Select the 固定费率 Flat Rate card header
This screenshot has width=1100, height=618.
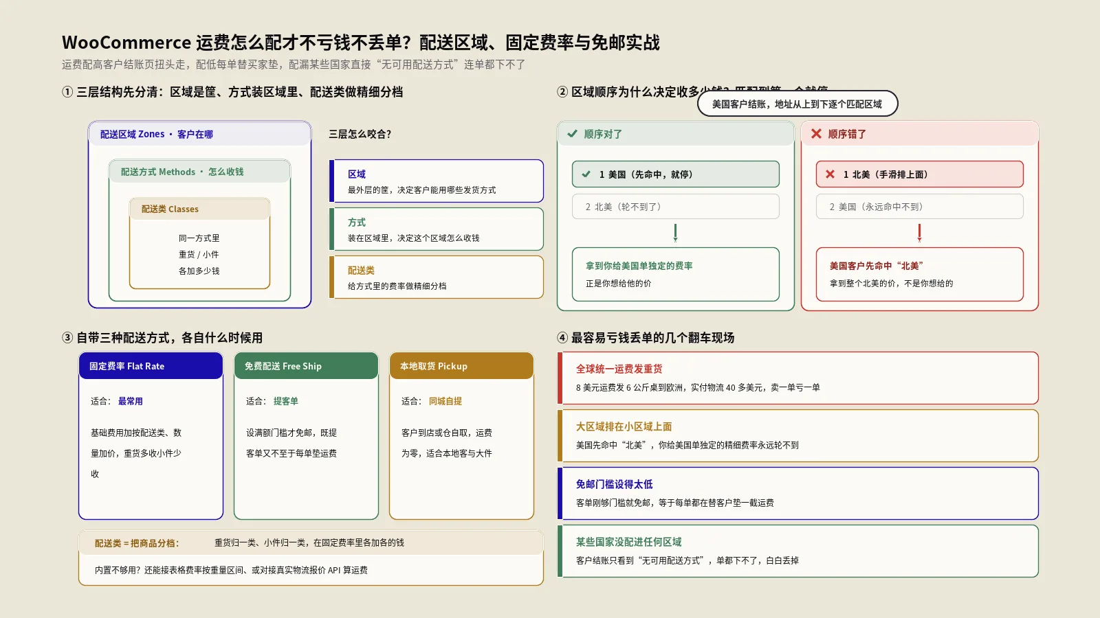tap(151, 366)
